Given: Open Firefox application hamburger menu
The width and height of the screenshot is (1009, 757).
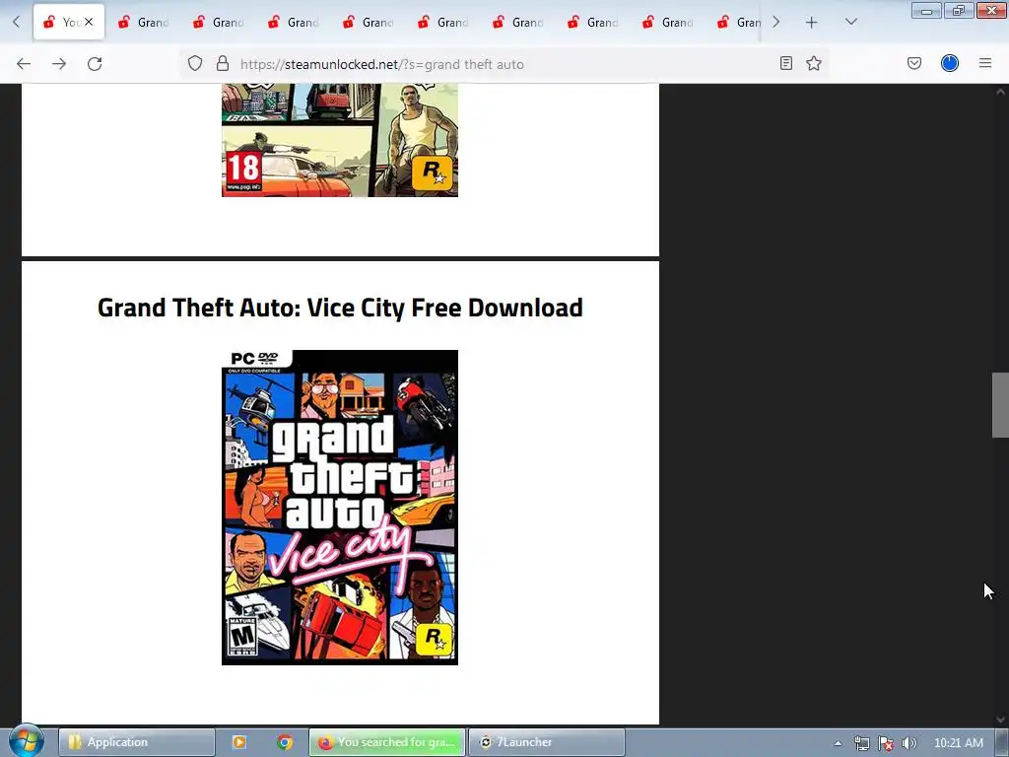Looking at the screenshot, I should [x=985, y=63].
